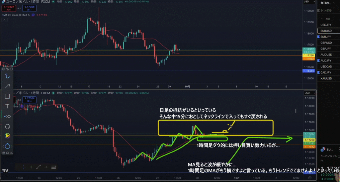The width and height of the screenshot is (340, 182).
Task: Click the 0.2 spread value on 4-hour chart
Action: click(x=19, y=8)
